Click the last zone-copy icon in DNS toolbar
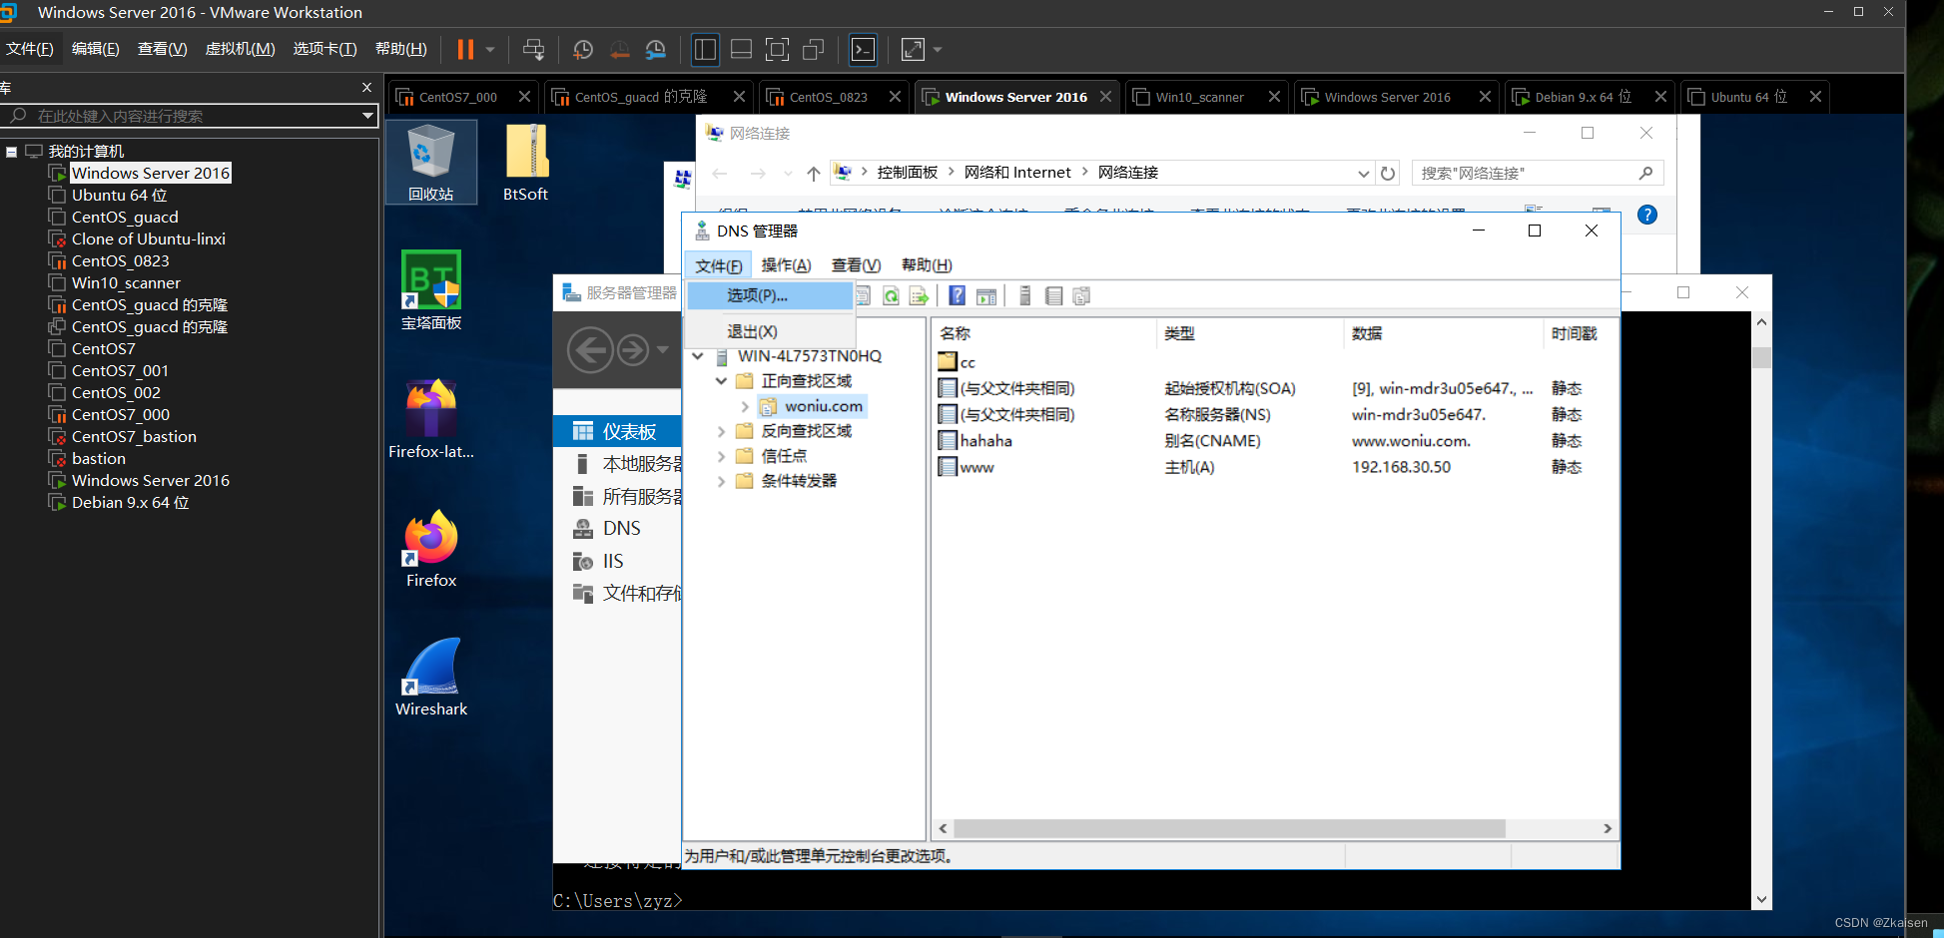 pos(1081,295)
